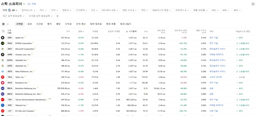
Task: Switch to the 평가 tab
Action: (49, 24)
